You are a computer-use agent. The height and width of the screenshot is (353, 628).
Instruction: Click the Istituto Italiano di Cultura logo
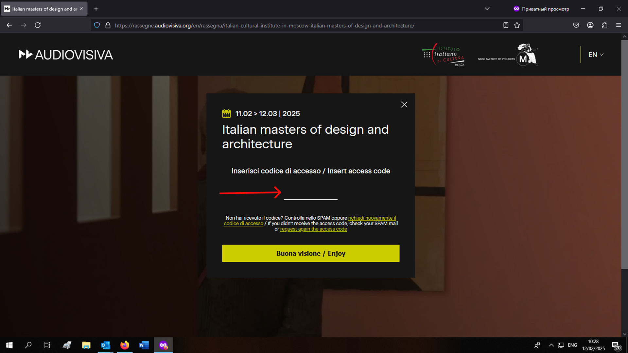point(444,55)
